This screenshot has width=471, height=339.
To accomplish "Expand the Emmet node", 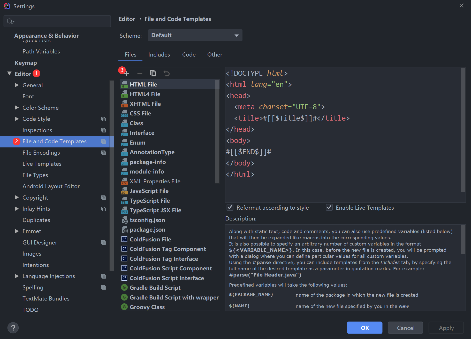I will tap(17, 231).
